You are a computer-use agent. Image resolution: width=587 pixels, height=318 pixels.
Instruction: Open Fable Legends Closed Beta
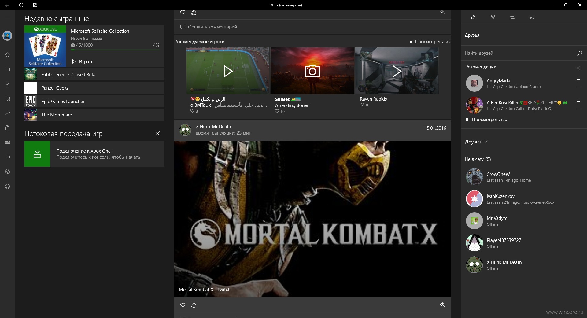(x=94, y=75)
